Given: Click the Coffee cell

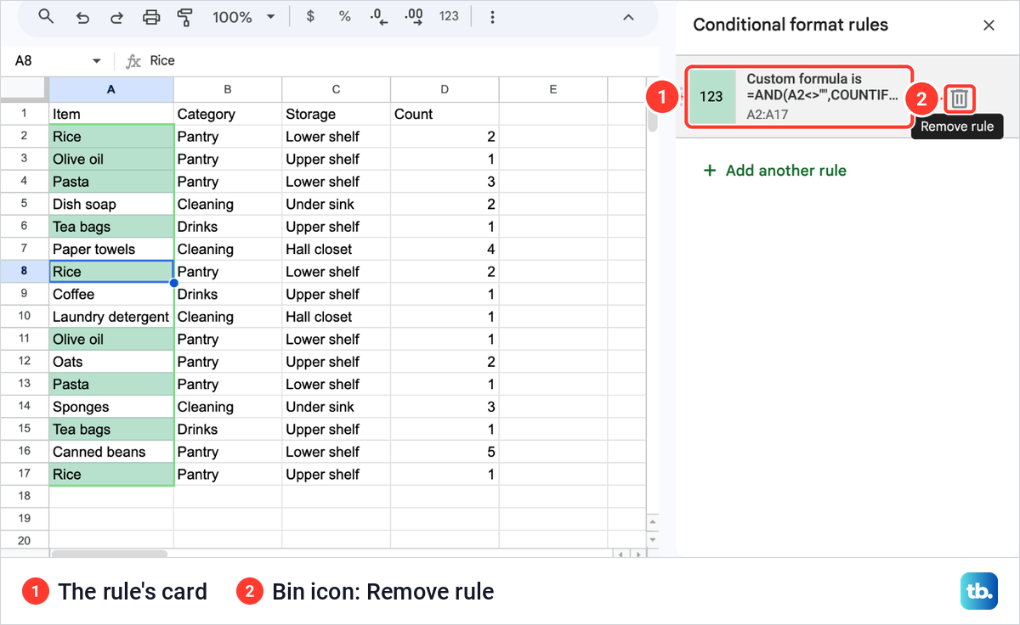Looking at the screenshot, I should pyautogui.click(x=111, y=294).
